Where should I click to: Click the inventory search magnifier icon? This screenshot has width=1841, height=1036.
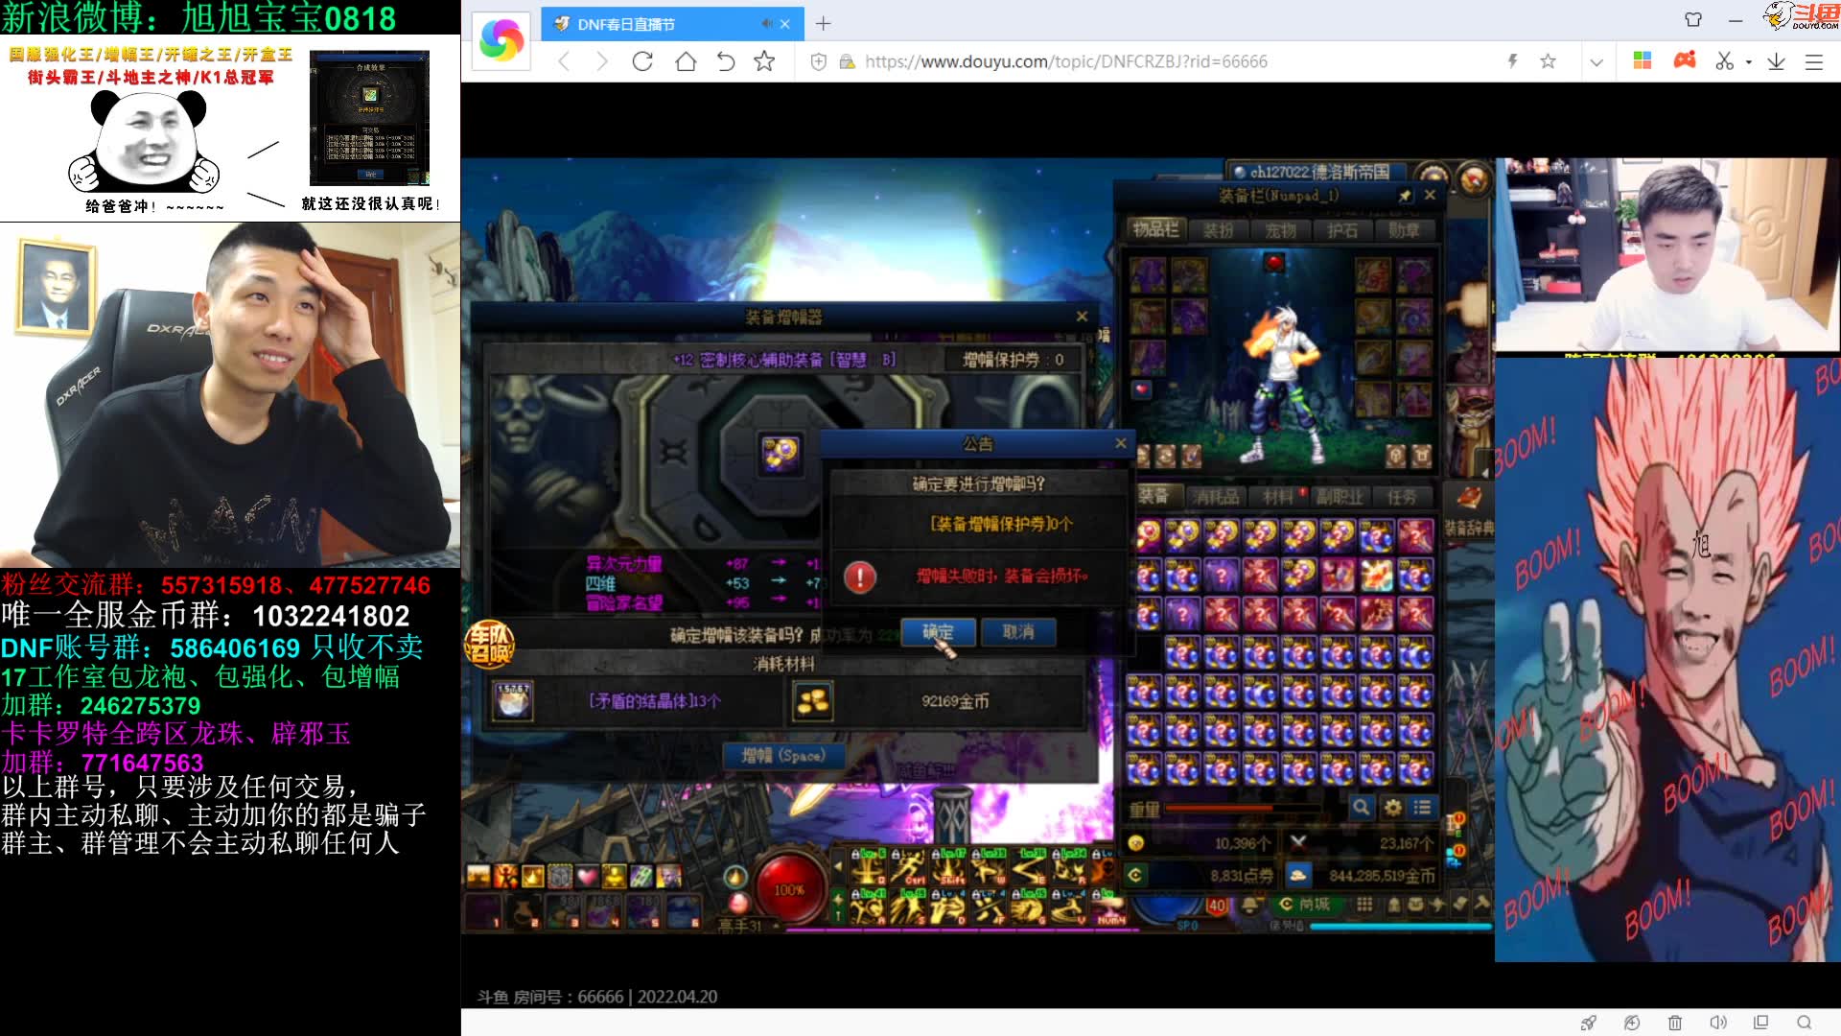[x=1361, y=808]
